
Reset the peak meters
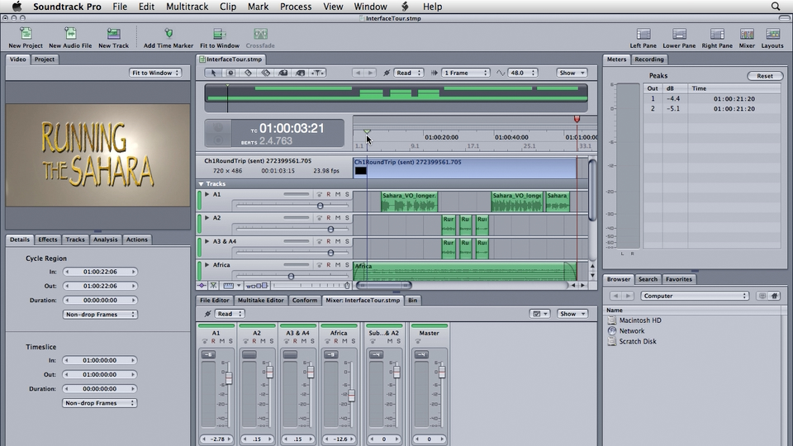pyautogui.click(x=765, y=76)
